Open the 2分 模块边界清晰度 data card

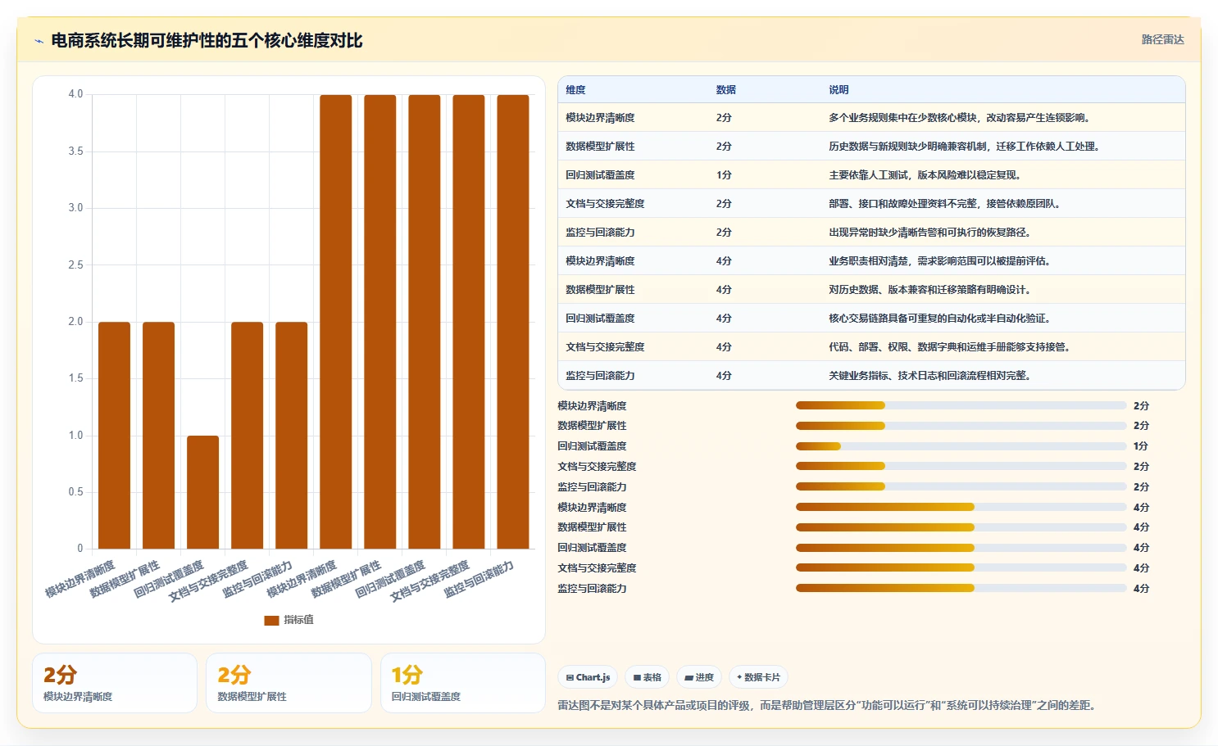point(115,683)
